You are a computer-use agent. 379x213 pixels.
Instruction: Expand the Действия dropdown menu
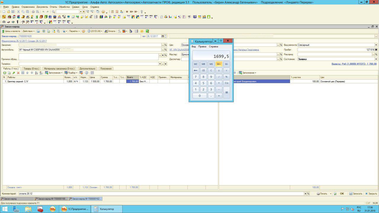(28, 31)
